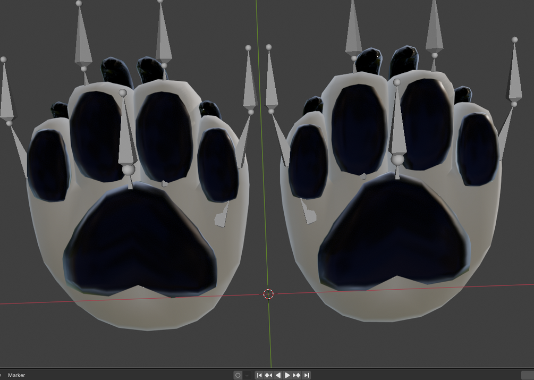This screenshot has width=534, height=380.
Task: Go to the previous keyframe
Action: coord(268,375)
